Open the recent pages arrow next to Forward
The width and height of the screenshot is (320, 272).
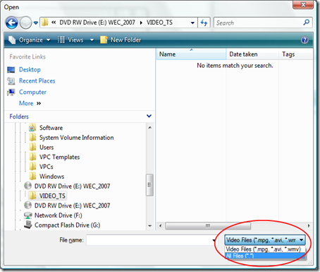pyautogui.click(x=36, y=23)
